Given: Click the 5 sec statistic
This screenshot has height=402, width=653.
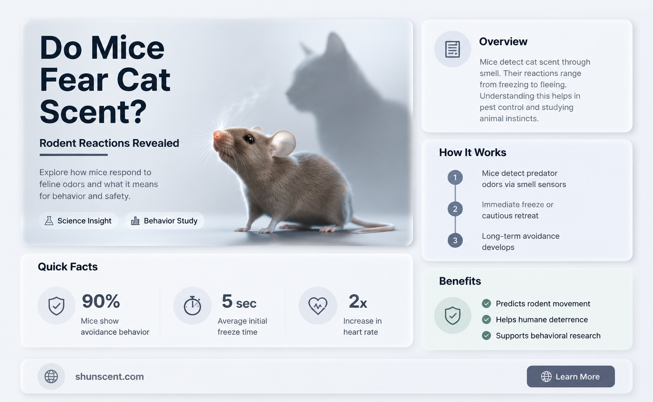Looking at the screenshot, I should pyautogui.click(x=239, y=301).
